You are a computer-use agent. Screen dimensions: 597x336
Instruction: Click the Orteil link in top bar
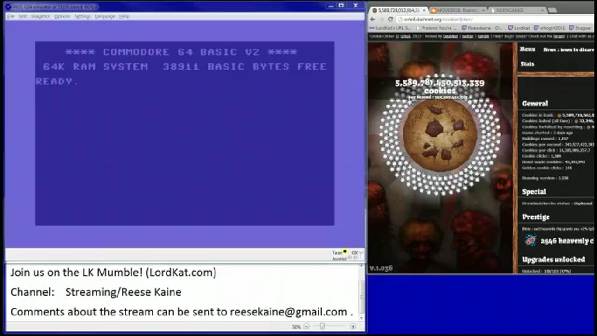405,36
